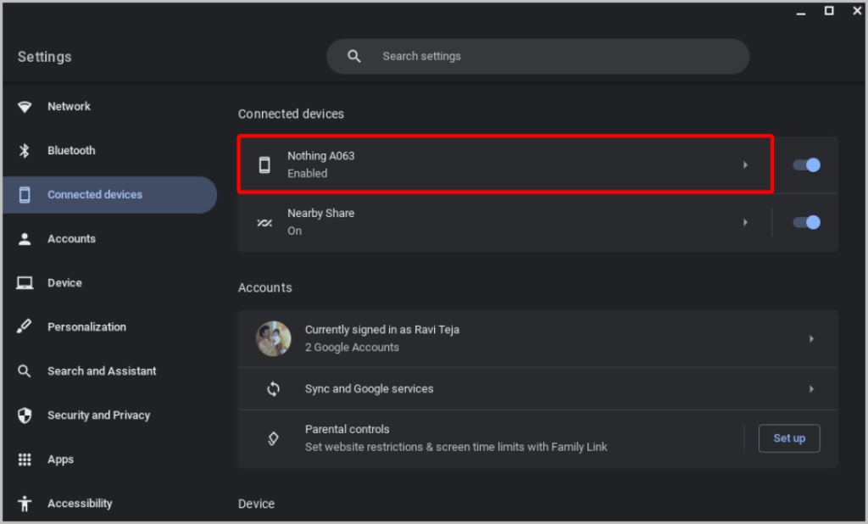Click the Network Wi-Fi icon in sidebar
Viewport: 868px width, 524px height.
pos(25,106)
